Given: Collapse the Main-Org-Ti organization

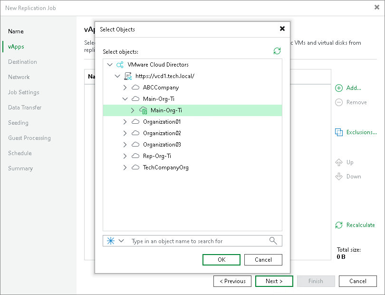Looking at the screenshot, I should [125, 99].
